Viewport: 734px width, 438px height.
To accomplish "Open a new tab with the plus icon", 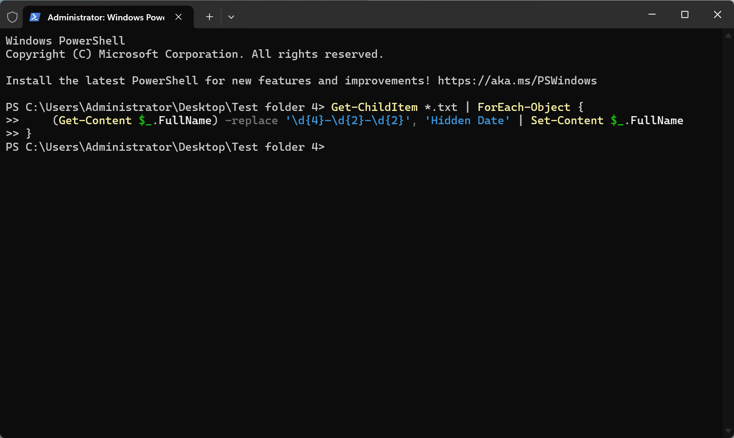I will point(209,17).
